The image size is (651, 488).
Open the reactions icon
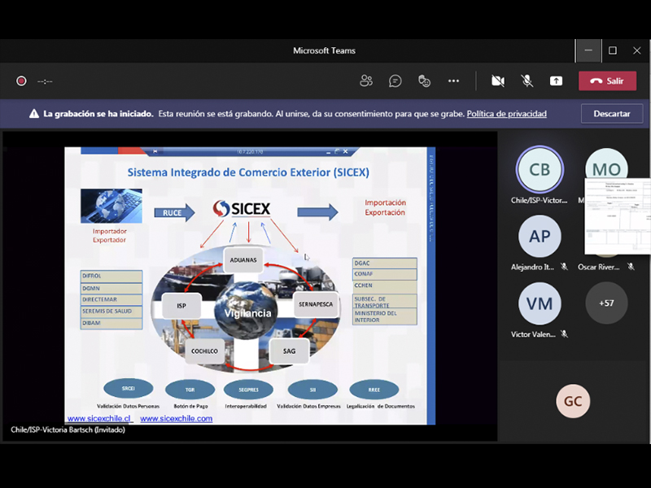pos(424,81)
